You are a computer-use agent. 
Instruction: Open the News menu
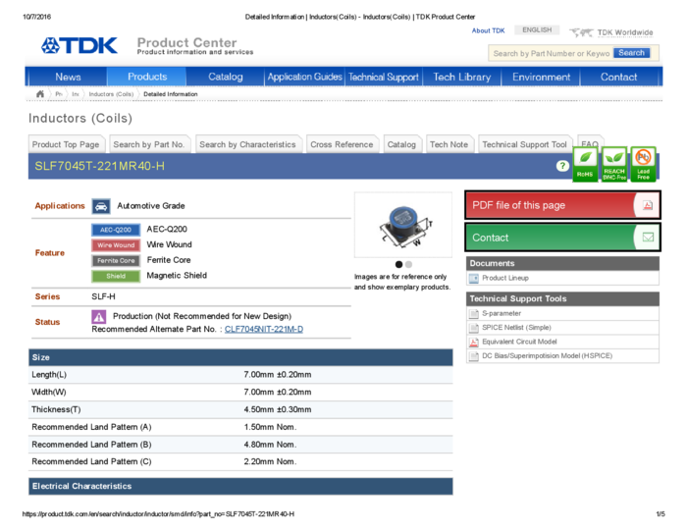point(68,78)
